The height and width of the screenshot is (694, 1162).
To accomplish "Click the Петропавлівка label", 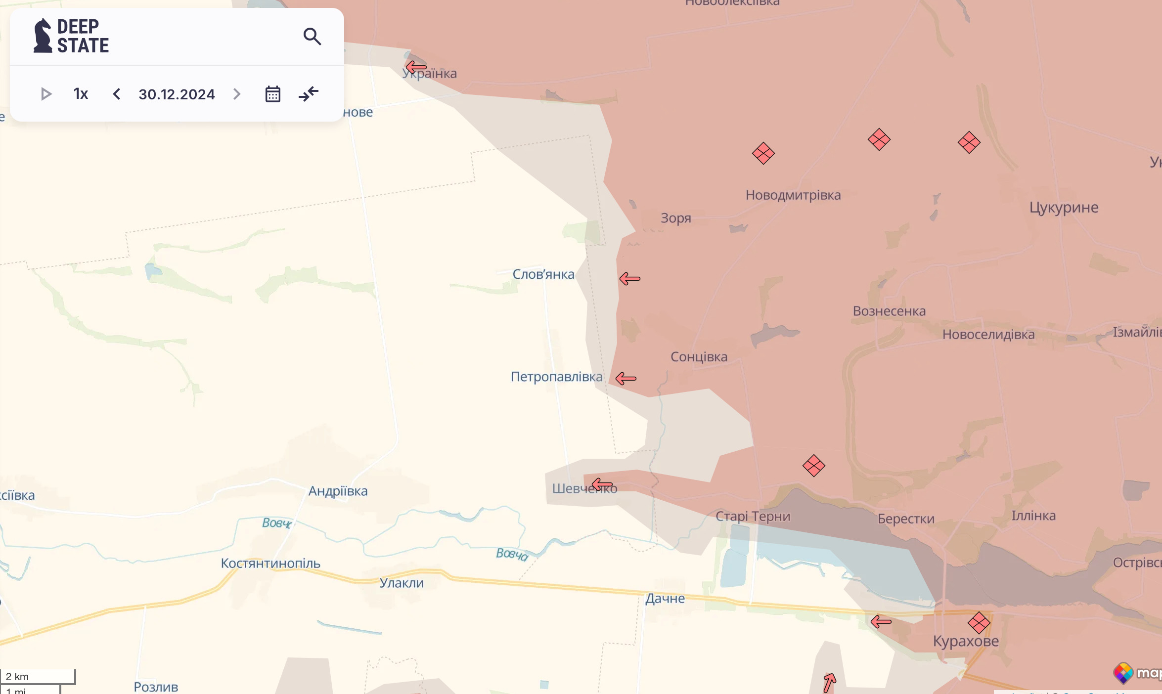I will point(557,377).
